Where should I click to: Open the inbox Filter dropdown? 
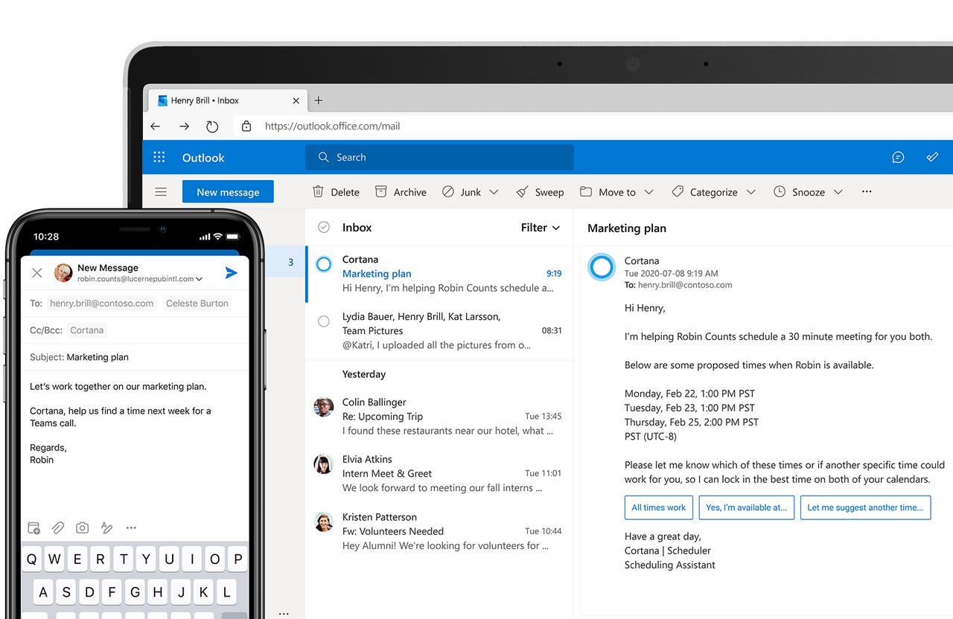(540, 227)
